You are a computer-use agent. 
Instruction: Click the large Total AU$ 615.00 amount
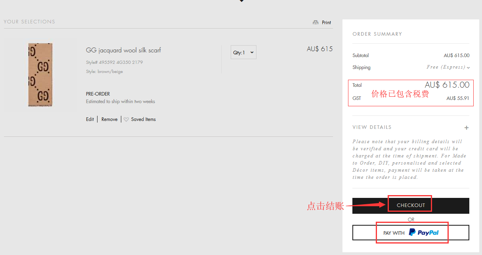[447, 85]
